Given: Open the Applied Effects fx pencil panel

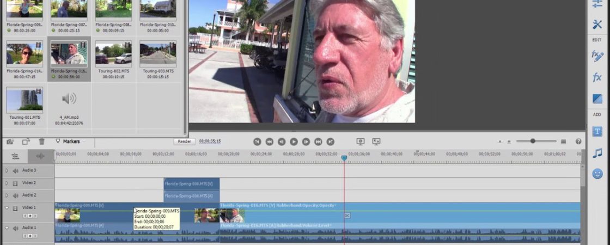Looking at the screenshot, I should coord(597,56).
